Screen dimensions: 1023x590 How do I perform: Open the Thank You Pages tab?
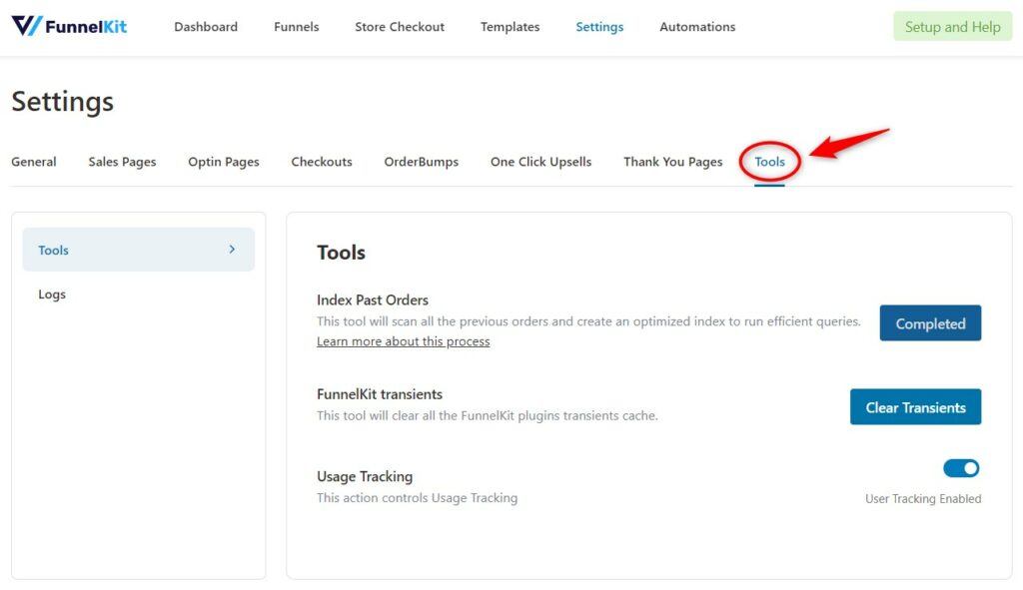point(672,162)
